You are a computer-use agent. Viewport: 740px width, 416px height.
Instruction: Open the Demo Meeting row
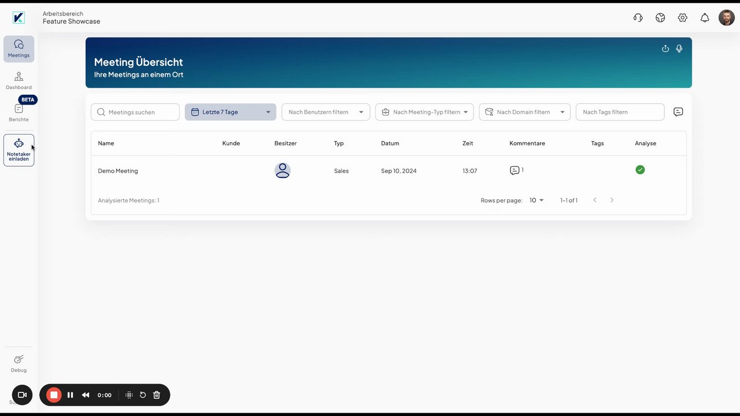(388, 170)
